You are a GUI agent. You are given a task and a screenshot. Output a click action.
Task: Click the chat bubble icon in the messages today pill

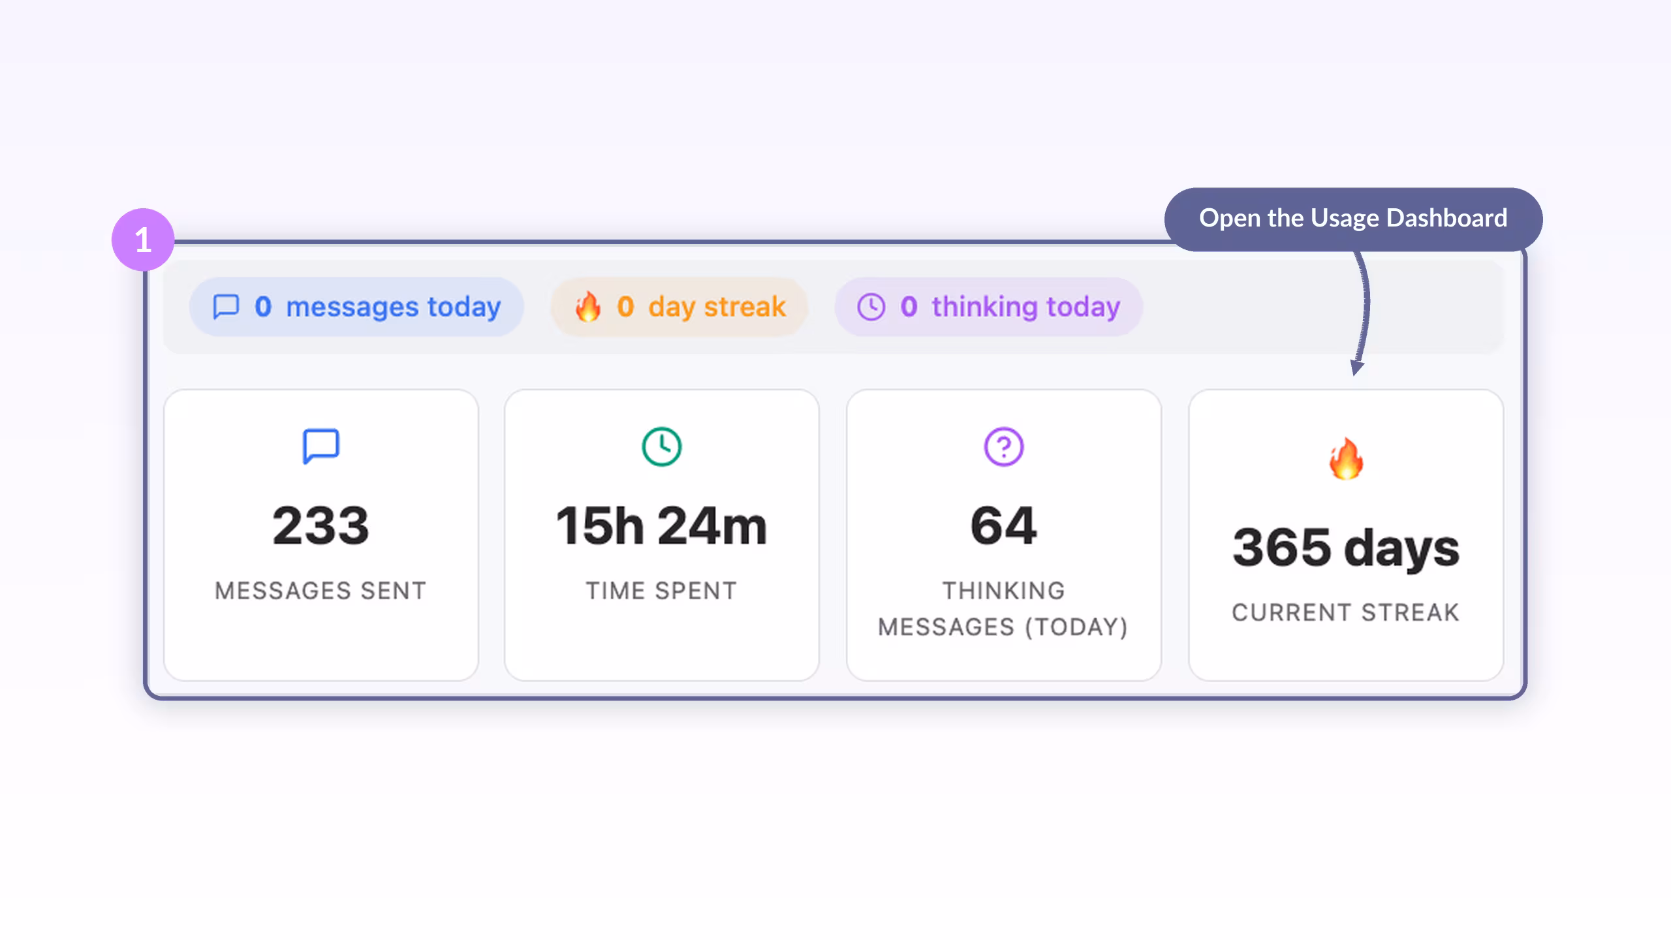point(226,307)
